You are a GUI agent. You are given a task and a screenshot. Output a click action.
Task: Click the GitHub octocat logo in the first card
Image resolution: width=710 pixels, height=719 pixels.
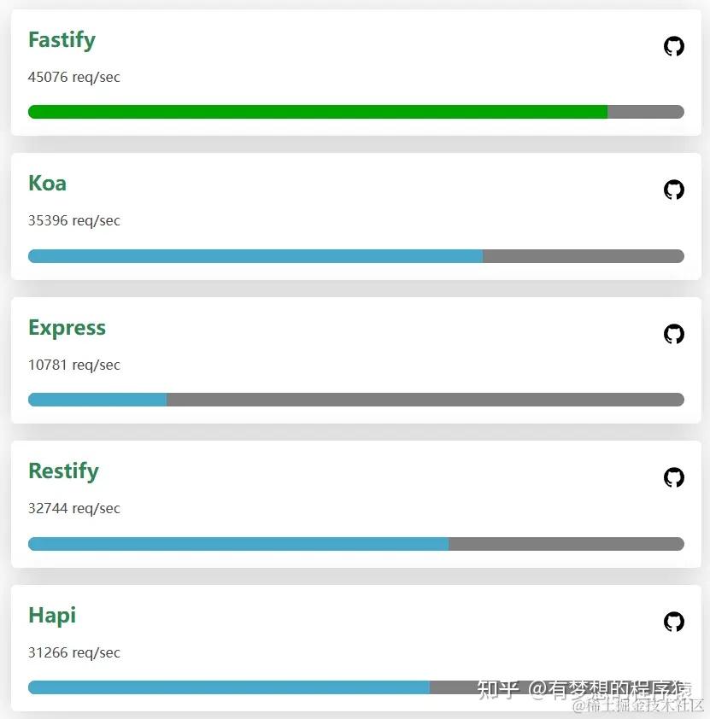pos(674,46)
